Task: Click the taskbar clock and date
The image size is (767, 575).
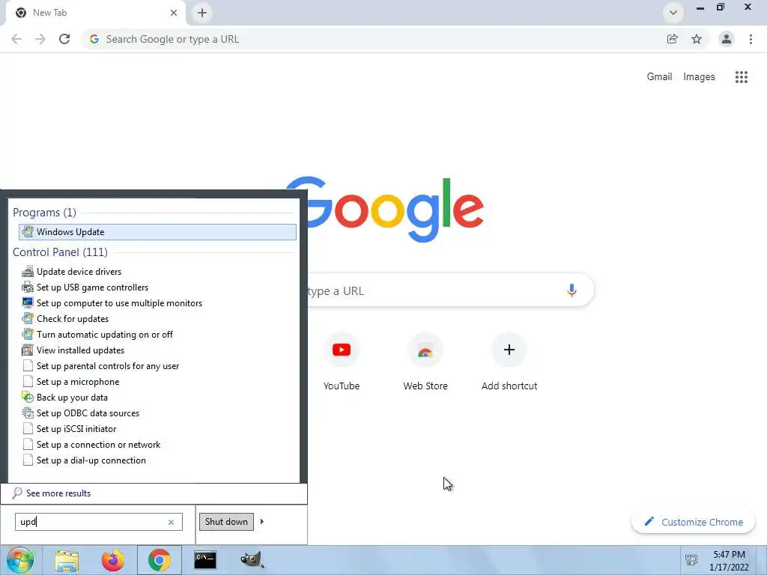Action: (x=729, y=561)
